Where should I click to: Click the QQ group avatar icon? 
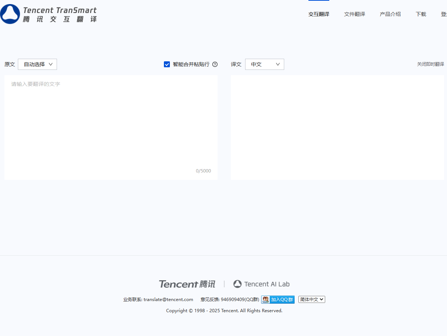(266, 300)
